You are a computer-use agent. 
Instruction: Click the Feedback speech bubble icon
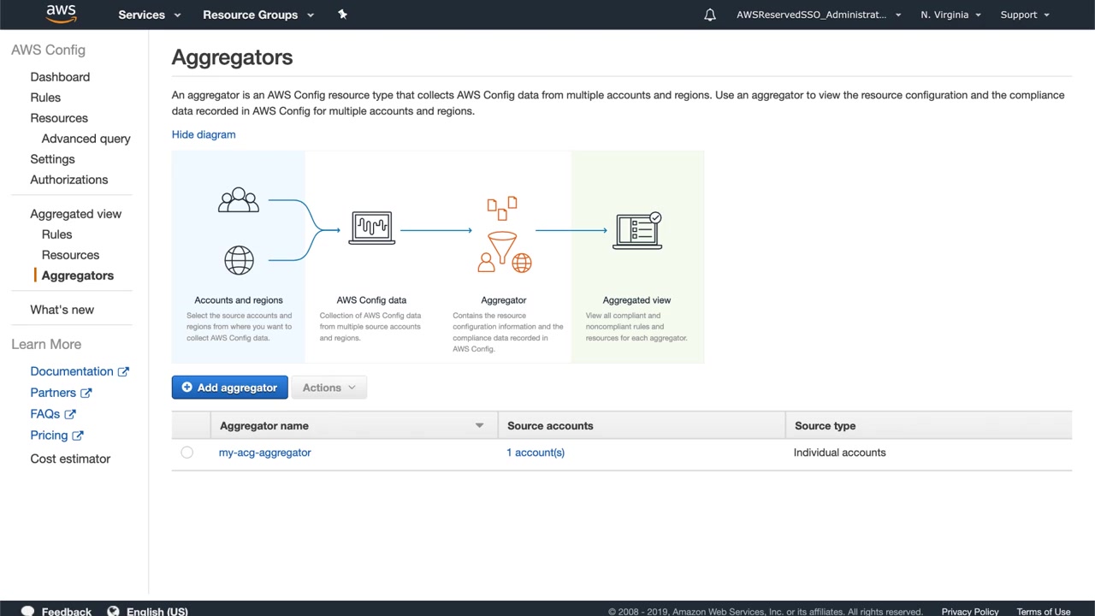point(27,611)
